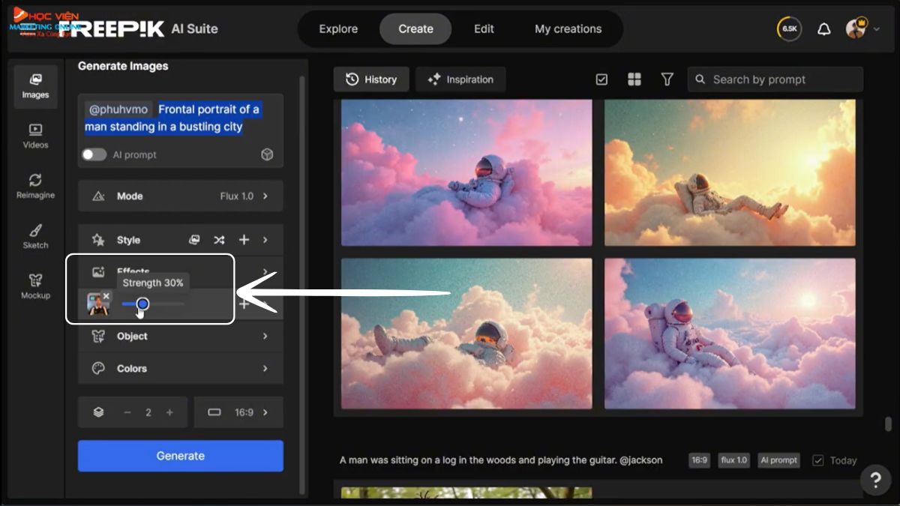Expand the Mode Flux 1.0 selector
This screenshot has width=900, height=506.
point(181,196)
